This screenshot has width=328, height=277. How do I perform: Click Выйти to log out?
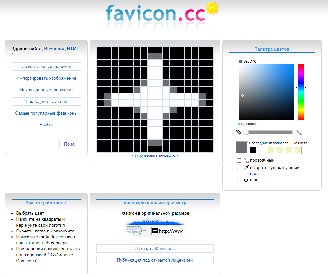(46, 125)
